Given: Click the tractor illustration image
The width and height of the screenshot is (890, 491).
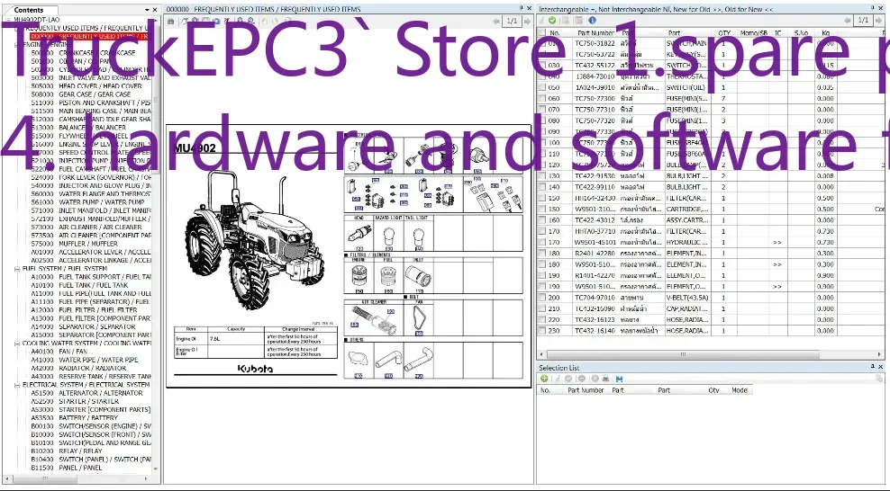Looking at the screenshot, I should coord(254,241).
